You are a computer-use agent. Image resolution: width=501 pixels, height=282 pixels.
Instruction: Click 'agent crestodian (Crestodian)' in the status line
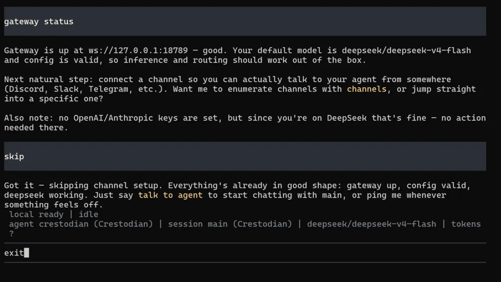81,224
